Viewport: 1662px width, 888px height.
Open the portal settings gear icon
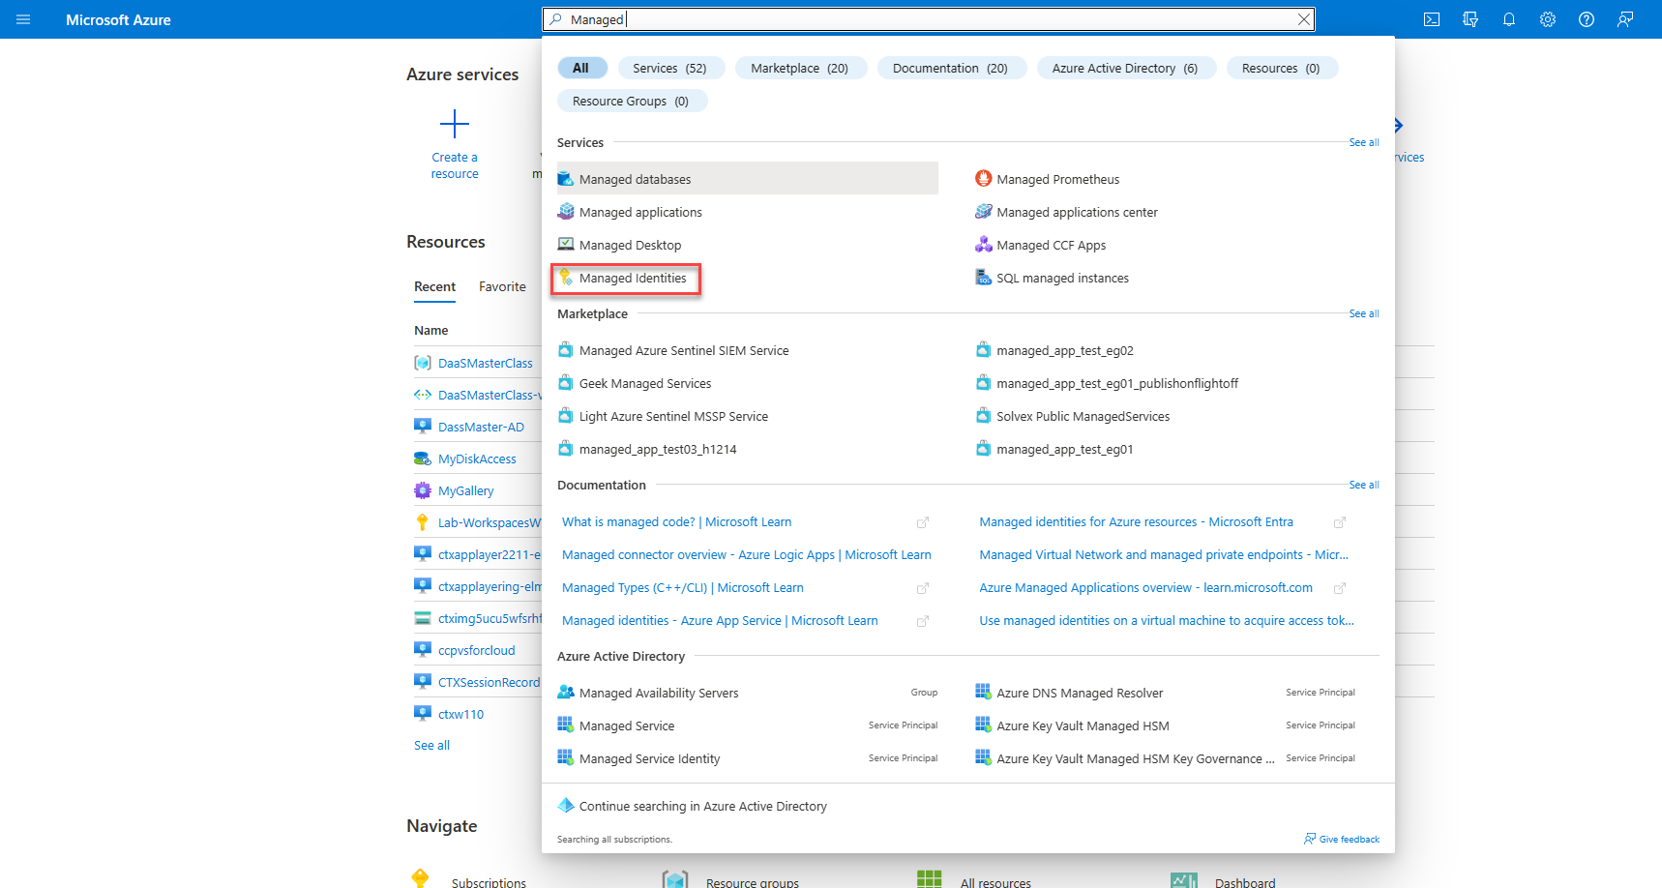pos(1548,19)
